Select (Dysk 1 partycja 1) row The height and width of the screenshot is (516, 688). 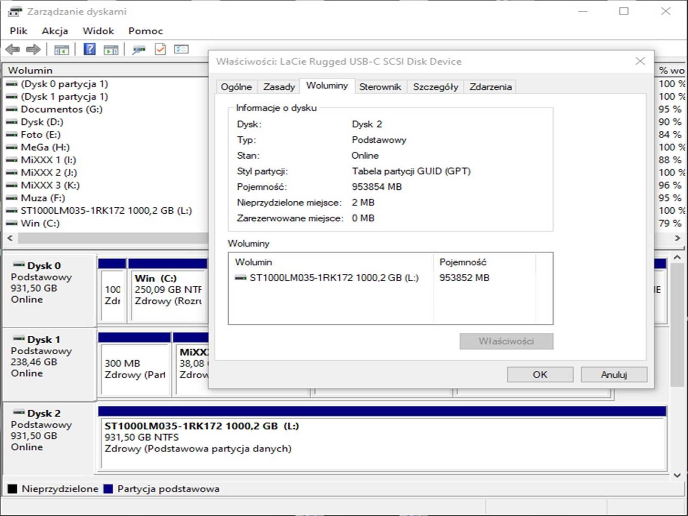(x=106, y=97)
